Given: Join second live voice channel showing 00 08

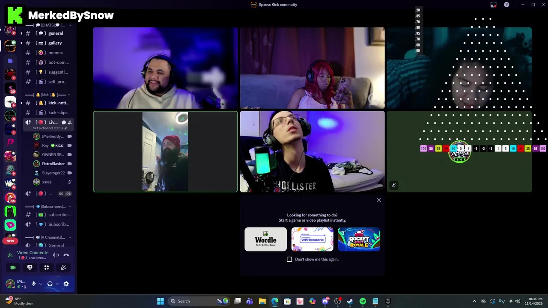Looking at the screenshot, I should click(48, 194).
